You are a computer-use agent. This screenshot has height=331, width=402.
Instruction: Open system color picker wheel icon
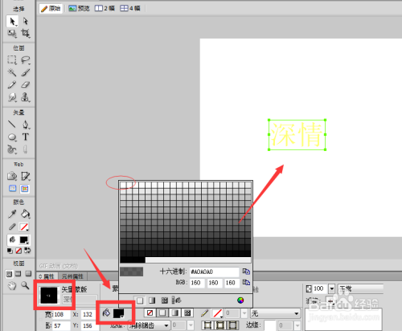240,300
